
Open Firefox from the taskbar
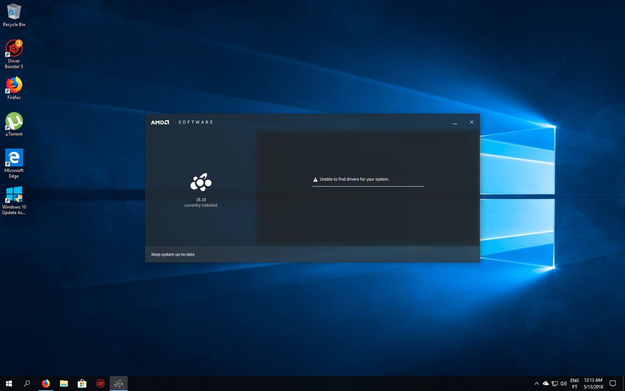[45, 384]
